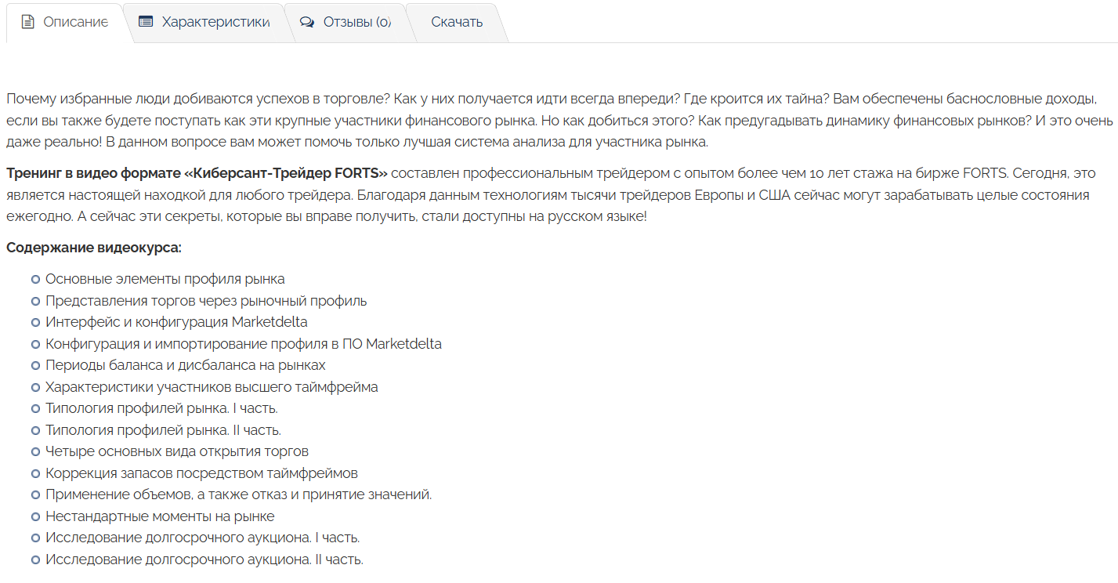
Task: Click the bullet beside Четыре основных вида открытия торгов
Action: 35,451
